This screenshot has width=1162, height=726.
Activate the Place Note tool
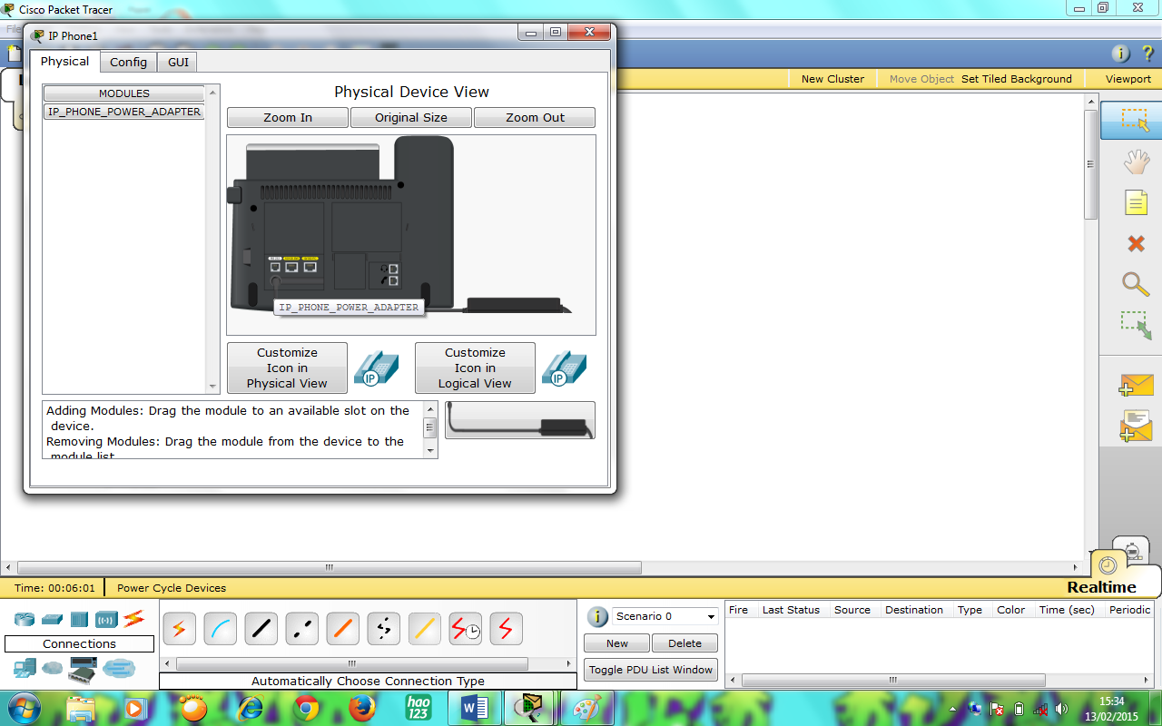pos(1136,201)
